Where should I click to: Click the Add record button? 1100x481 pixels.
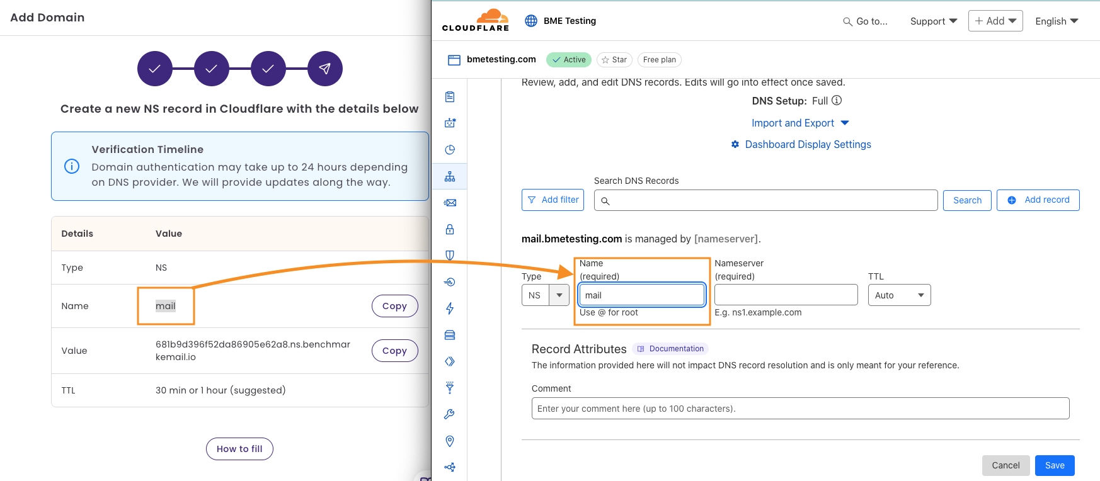click(x=1038, y=200)
